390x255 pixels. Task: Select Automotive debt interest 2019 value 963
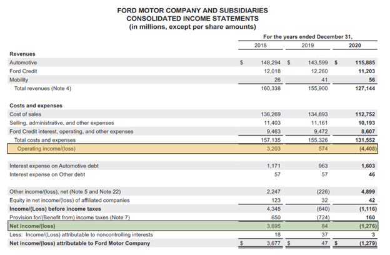pyautogui.click(x=323, y=166)
